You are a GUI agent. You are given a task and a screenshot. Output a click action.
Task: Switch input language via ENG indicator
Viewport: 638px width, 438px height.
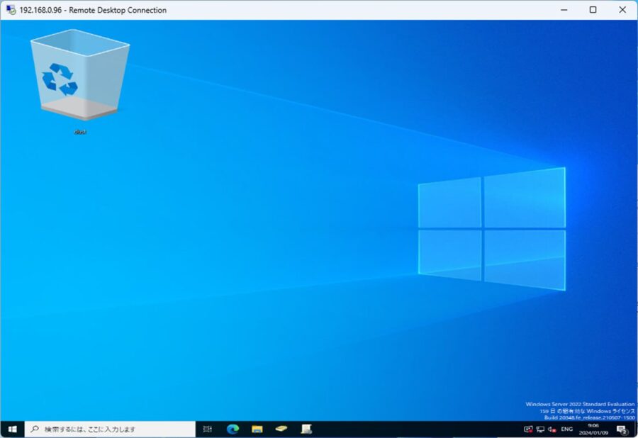(x=567, y=429)
